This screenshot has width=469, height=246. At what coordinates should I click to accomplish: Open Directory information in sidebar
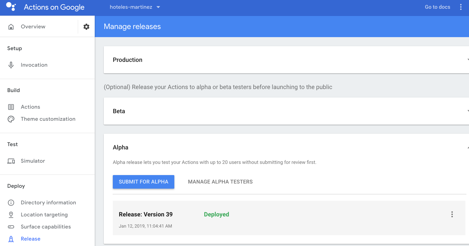(48, 203)
